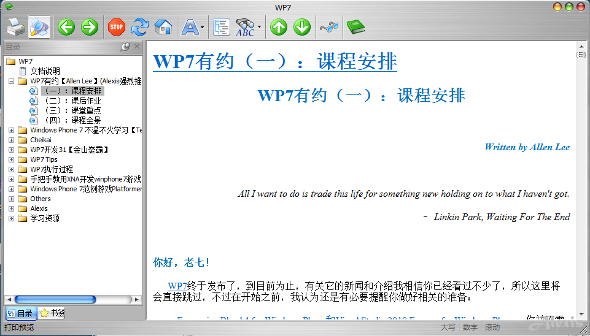
Task: Expand the WP7 Tips folder
Action: click(11, 159)
